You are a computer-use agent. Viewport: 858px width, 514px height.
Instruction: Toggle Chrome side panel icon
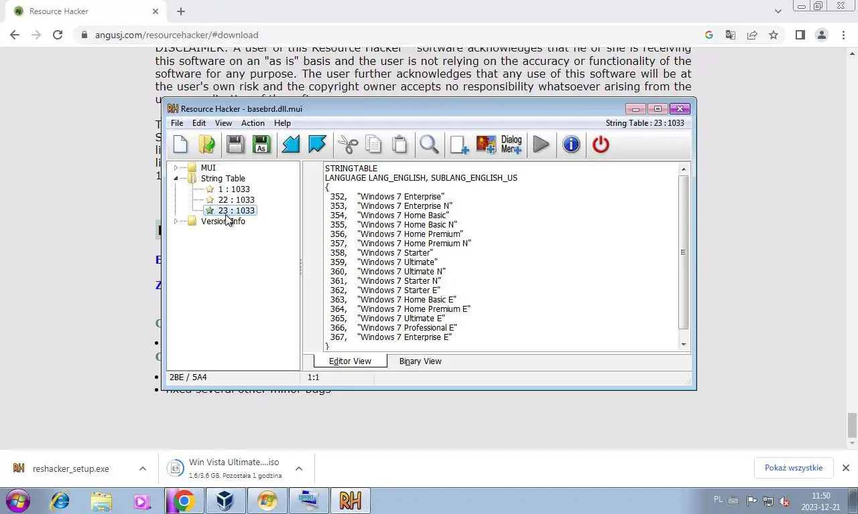pos(800,35)
